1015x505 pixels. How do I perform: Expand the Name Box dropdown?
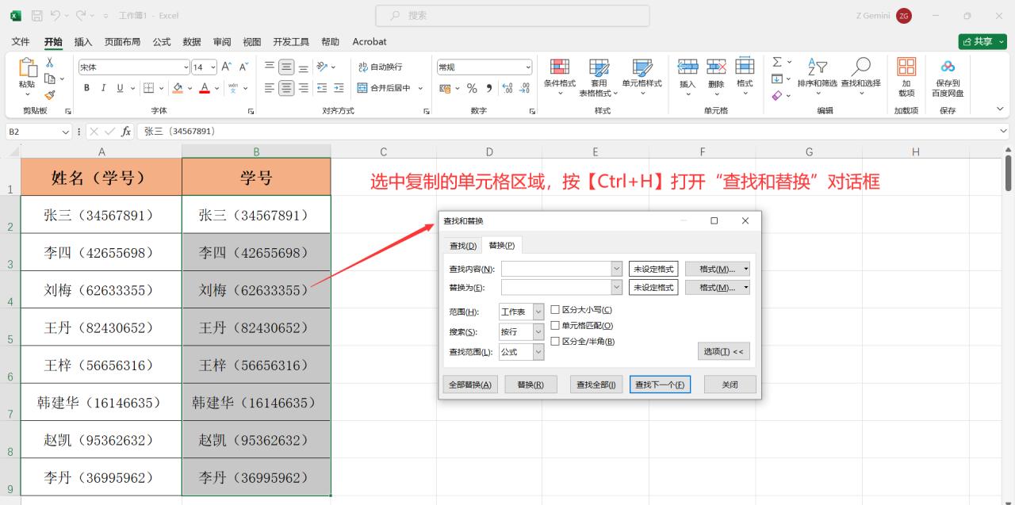coord(66,132)
